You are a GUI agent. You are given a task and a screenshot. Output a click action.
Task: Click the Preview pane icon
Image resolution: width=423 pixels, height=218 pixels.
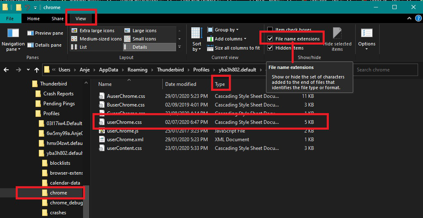pyautogui.click(x=31, y=33)
